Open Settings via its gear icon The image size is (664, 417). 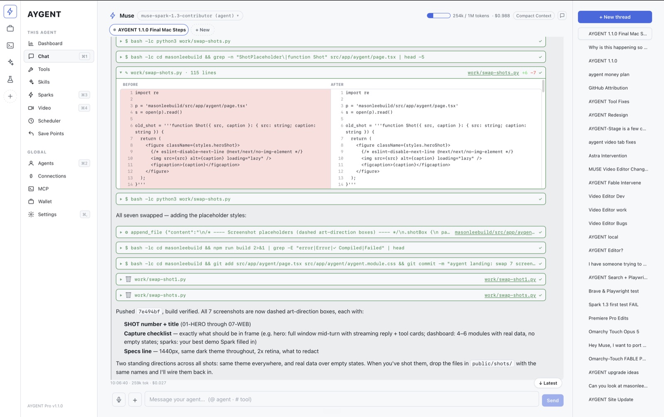point(31,215)
